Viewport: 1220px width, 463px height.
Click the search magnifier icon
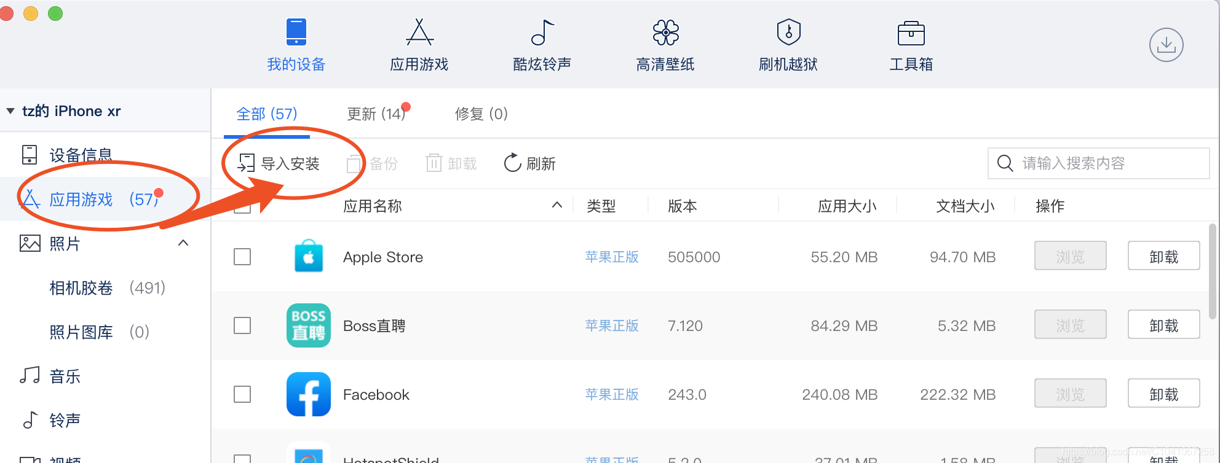point(1005,163)
